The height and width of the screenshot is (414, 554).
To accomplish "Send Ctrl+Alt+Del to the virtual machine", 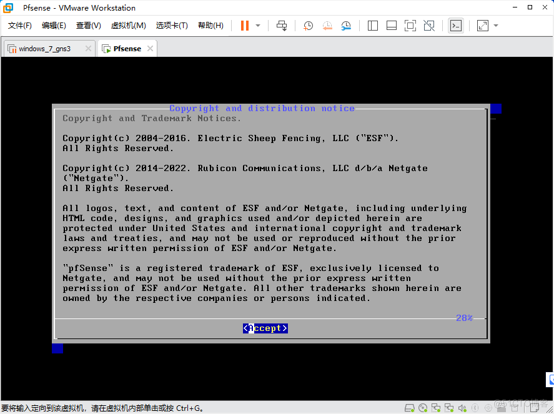I will click(x=282, y=26).
